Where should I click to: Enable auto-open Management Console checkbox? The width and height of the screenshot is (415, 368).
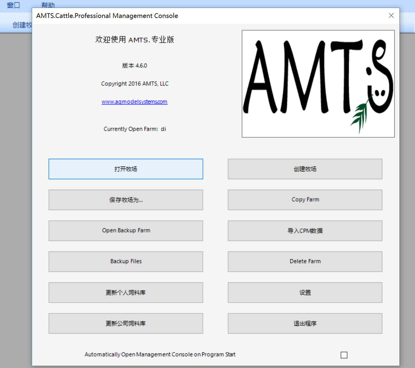click(344, 355)
